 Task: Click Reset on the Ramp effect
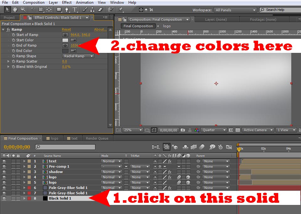(66, 30)
